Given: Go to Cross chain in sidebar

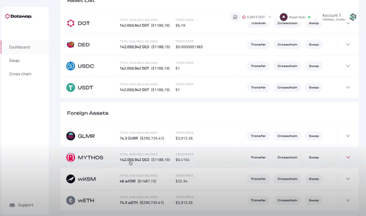Looking at the screenshot, I should point(20,74).
